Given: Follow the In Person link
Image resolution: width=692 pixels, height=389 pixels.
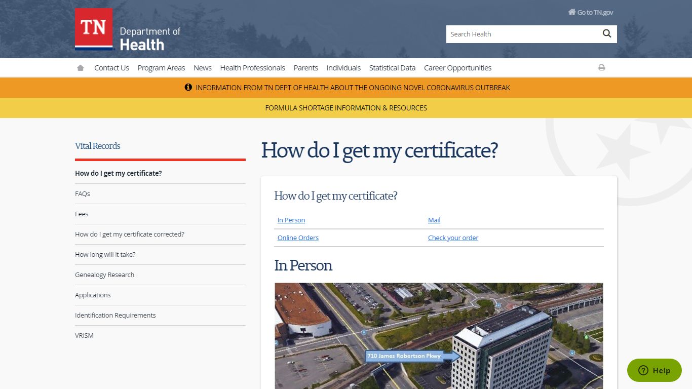Looking at the screenshot, I should (291, 220).
